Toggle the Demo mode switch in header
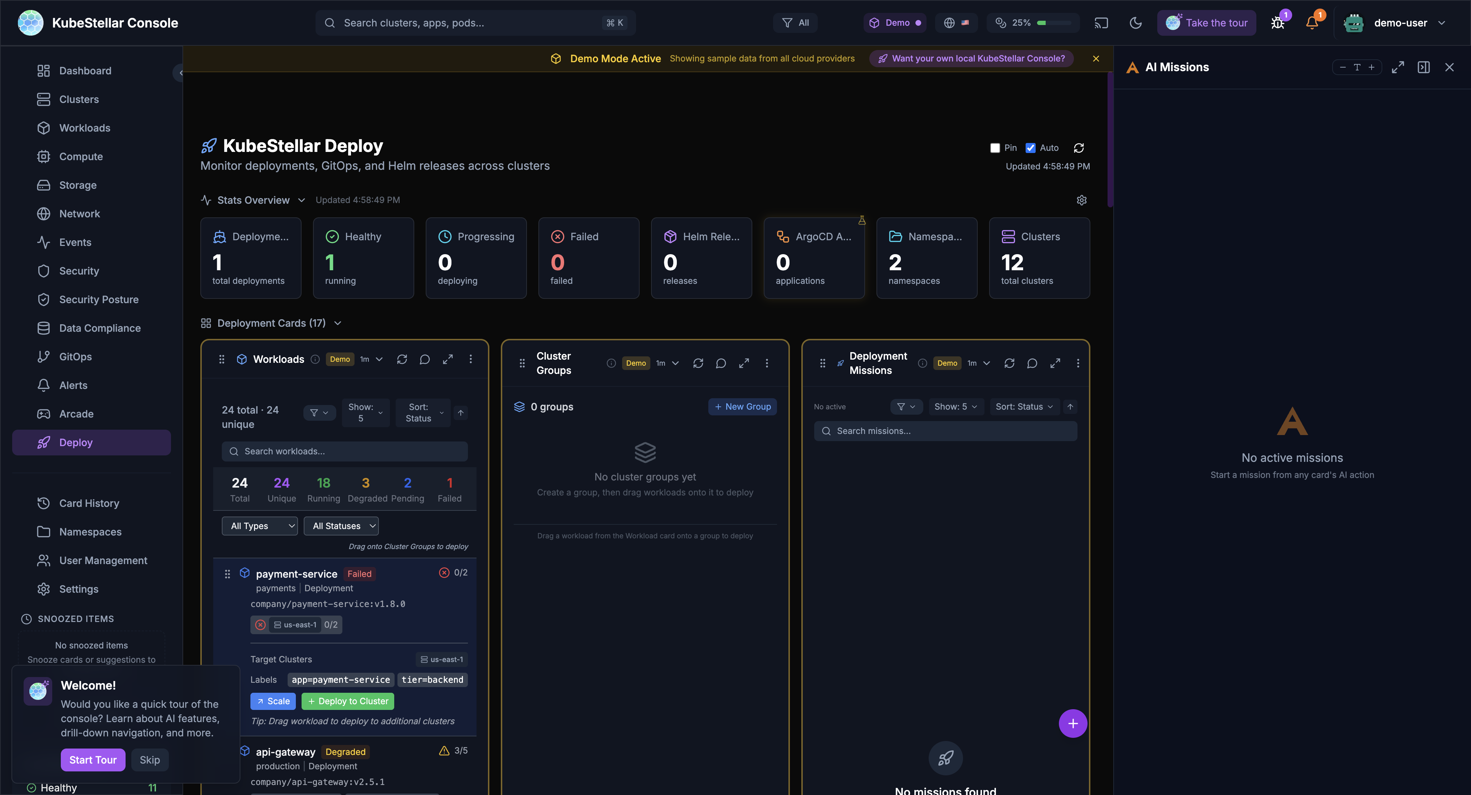1471x795 pixels. click(895, 23)
